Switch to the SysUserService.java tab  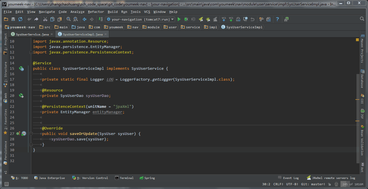coord(32,34)
